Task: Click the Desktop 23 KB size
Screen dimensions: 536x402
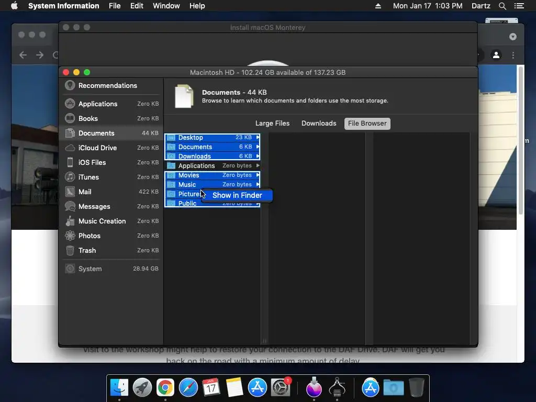Action: tap(243, 137)
